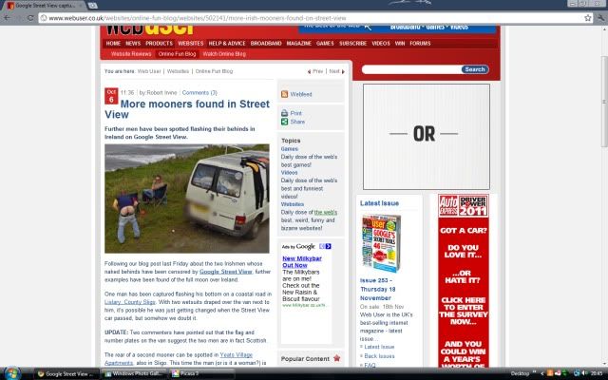Open HELP & ADVICE menu item

pos(227,43)
